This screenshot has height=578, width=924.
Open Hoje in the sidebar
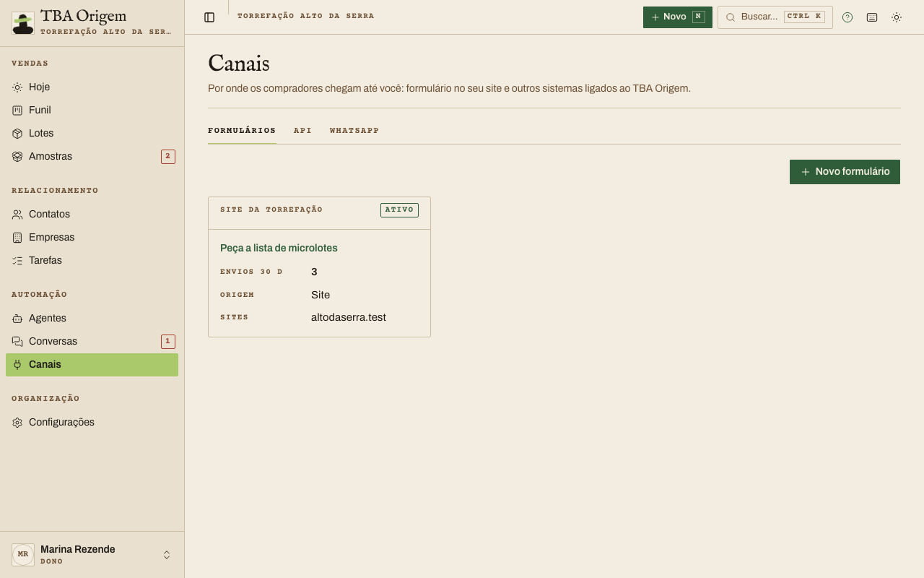point(92,87)
